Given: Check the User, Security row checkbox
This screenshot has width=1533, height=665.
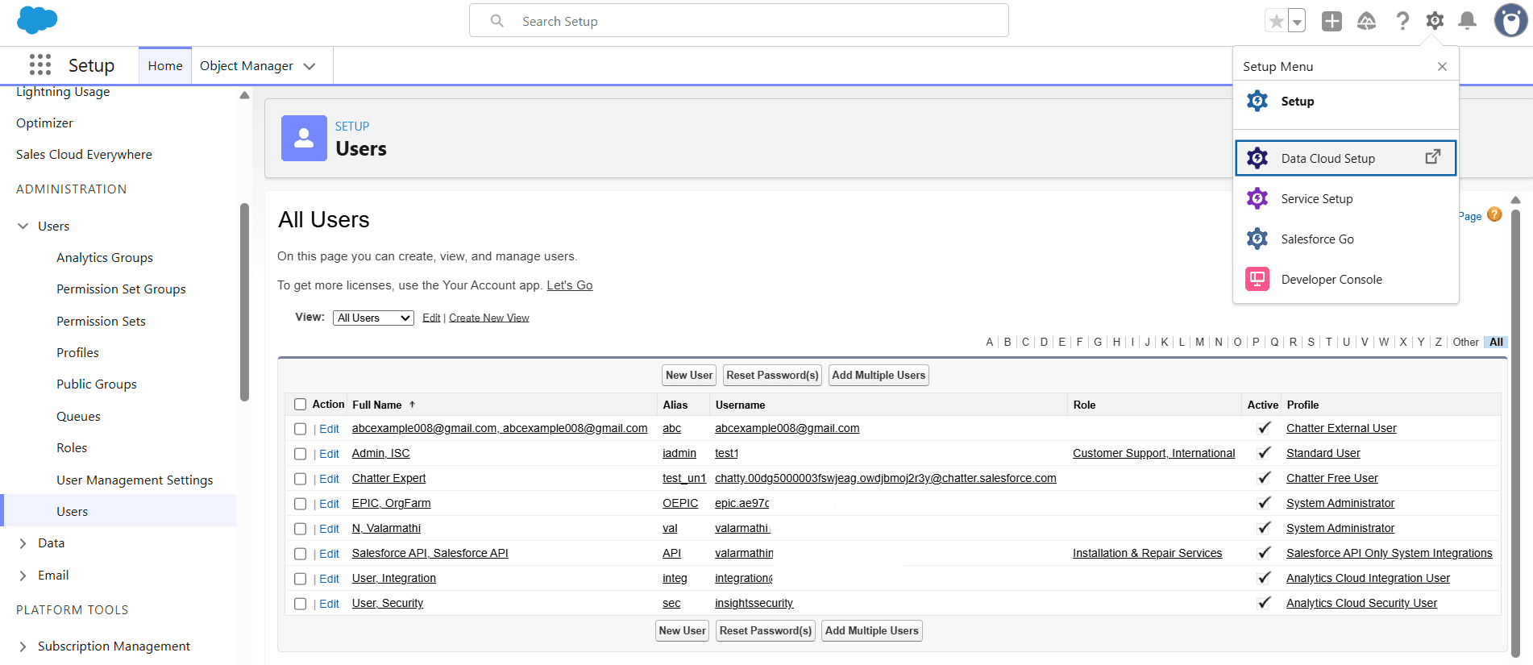Looking at the screenshot, I should pyautogui.click(x=301, y=604).
